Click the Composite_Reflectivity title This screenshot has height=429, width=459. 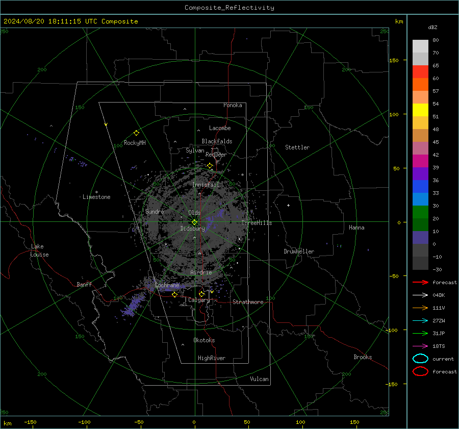tap(229, 8)
